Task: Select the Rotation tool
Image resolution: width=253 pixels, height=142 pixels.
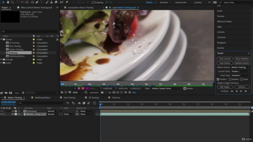Action: [x=18, y=2]
